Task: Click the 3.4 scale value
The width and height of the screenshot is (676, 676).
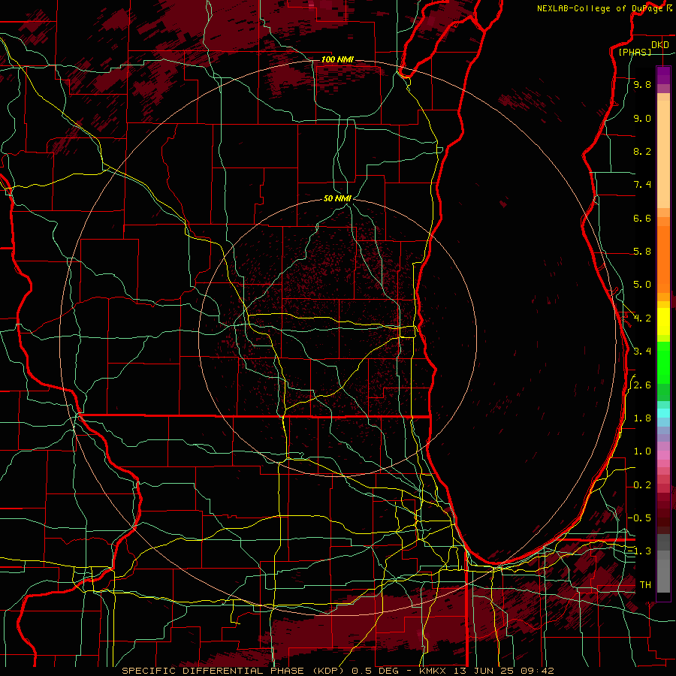Action: click(642, 352)
